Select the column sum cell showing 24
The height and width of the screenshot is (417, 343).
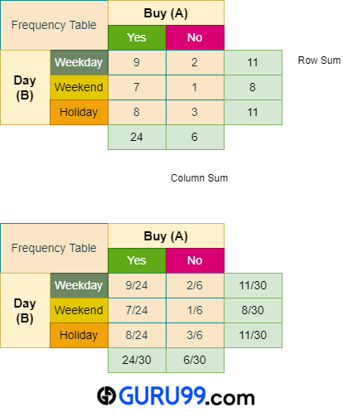click(137, 138)
